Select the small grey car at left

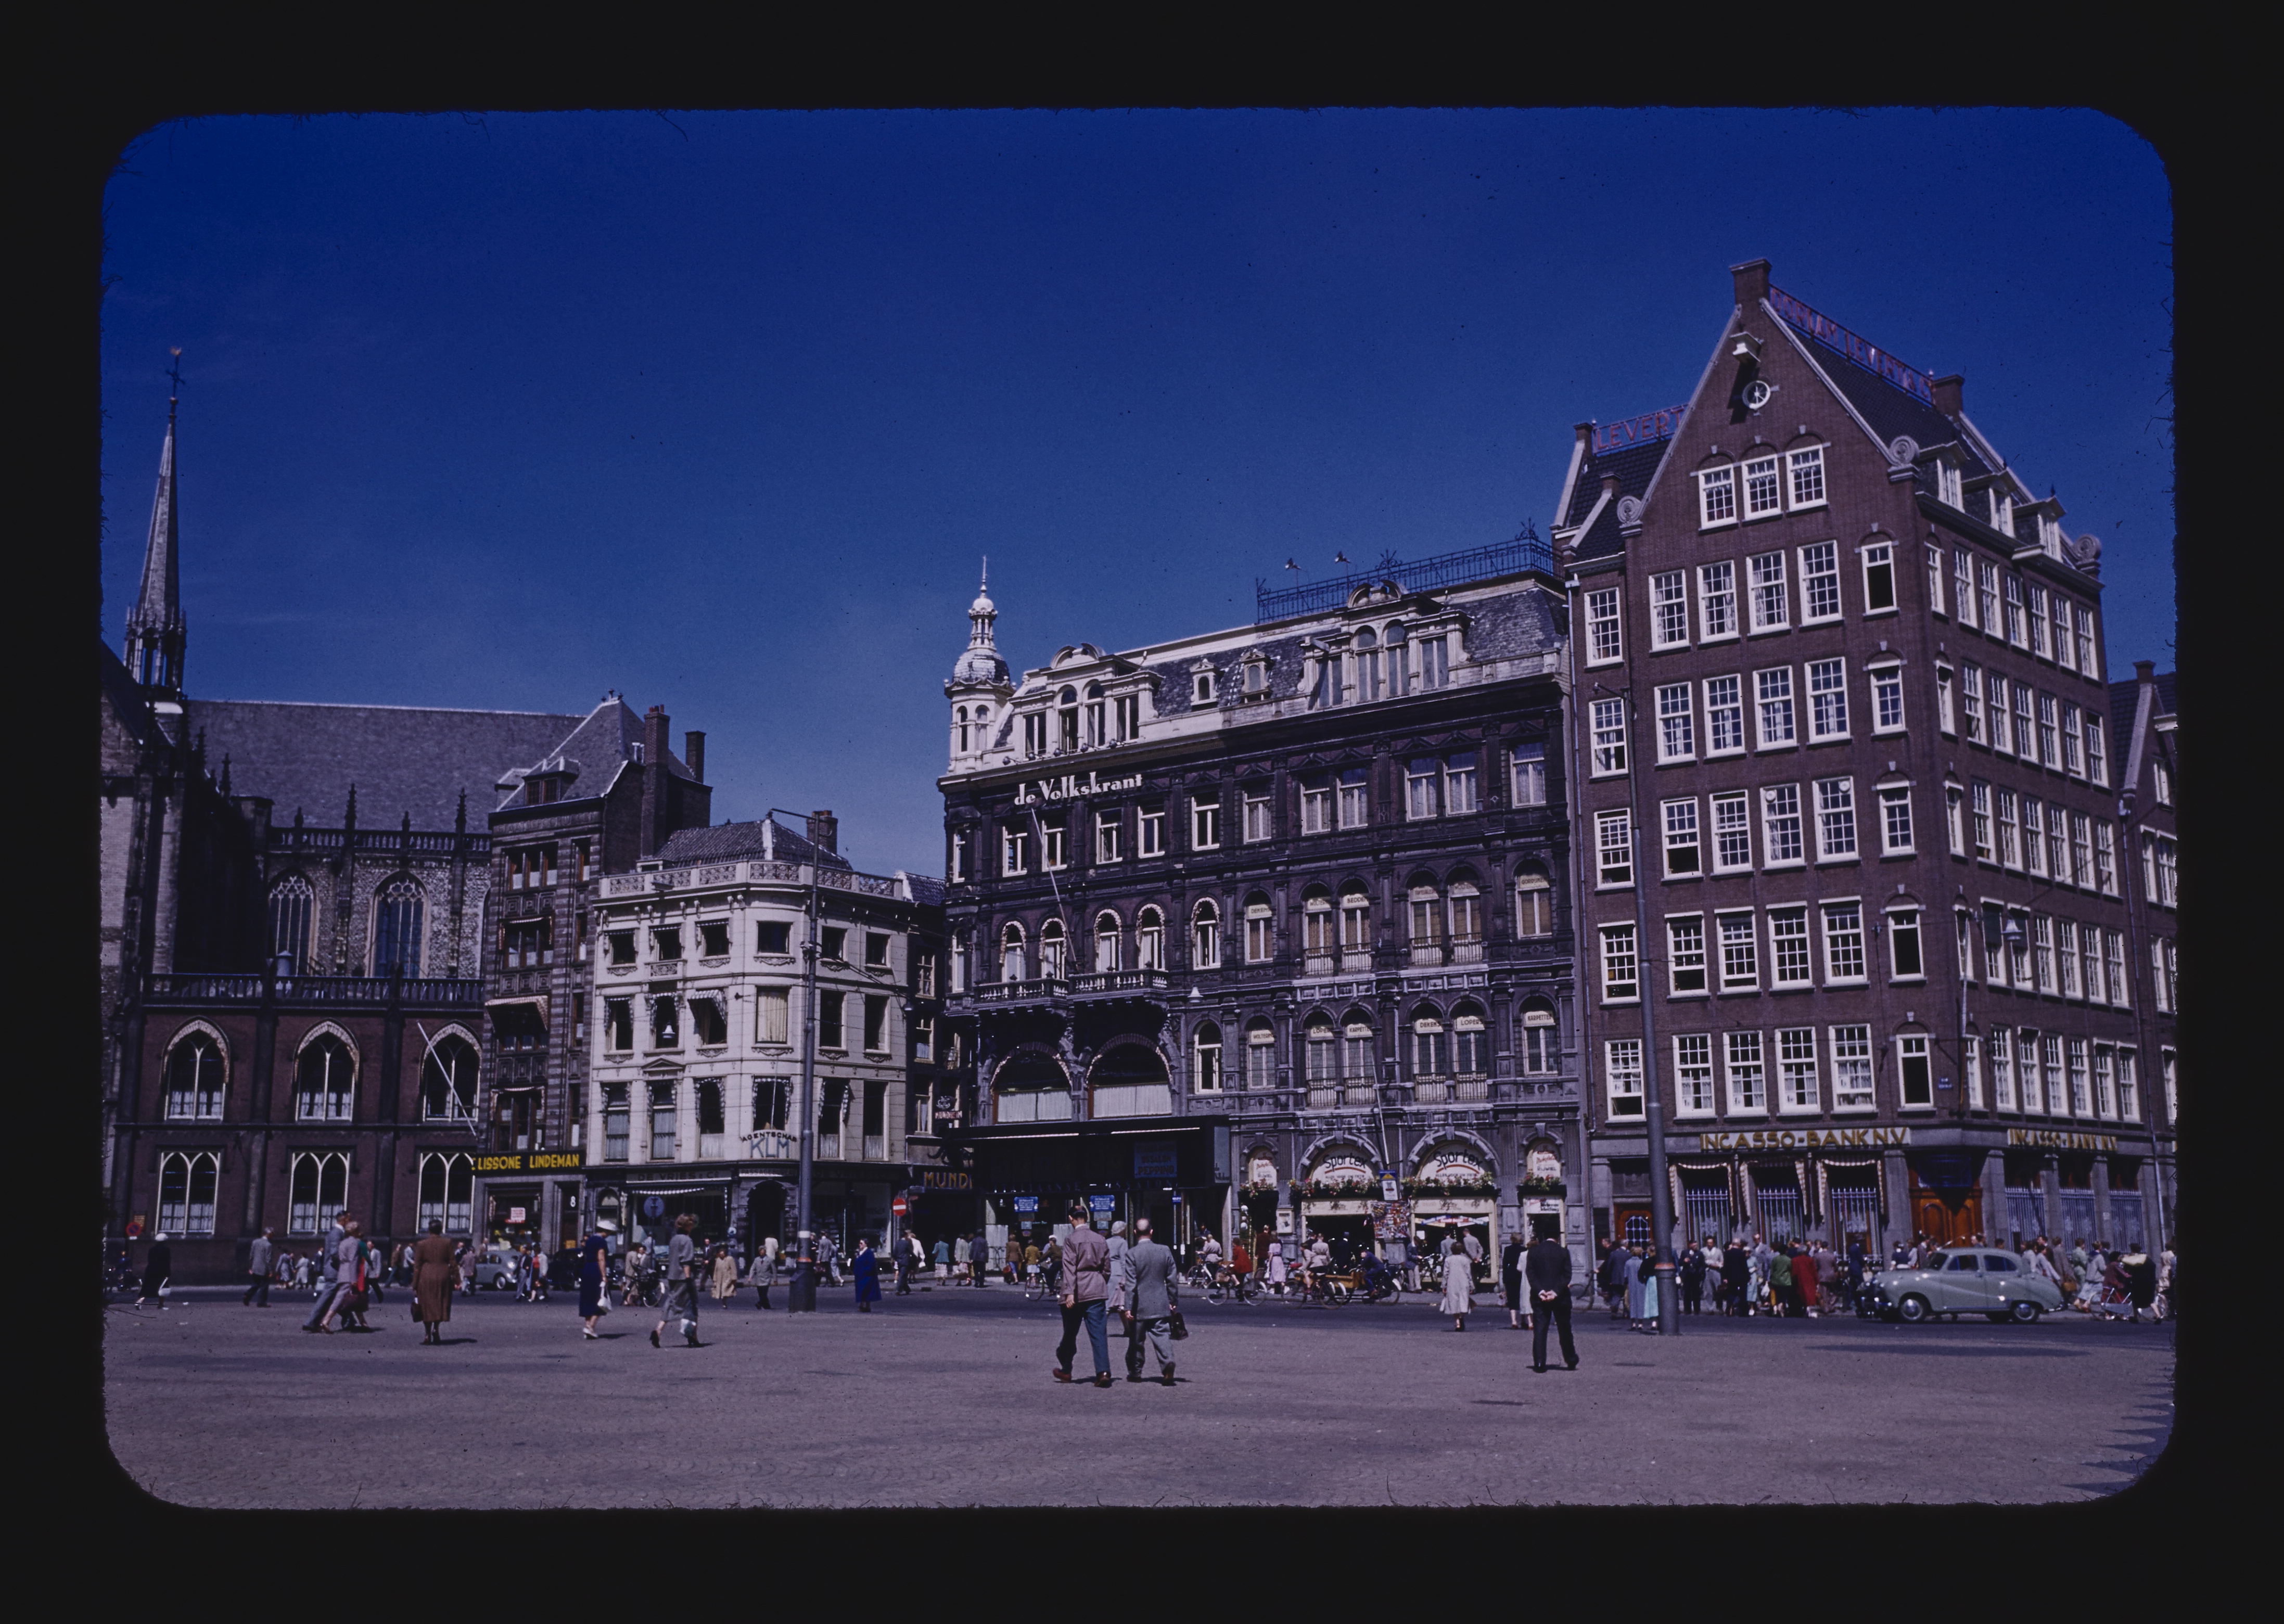495,1268
